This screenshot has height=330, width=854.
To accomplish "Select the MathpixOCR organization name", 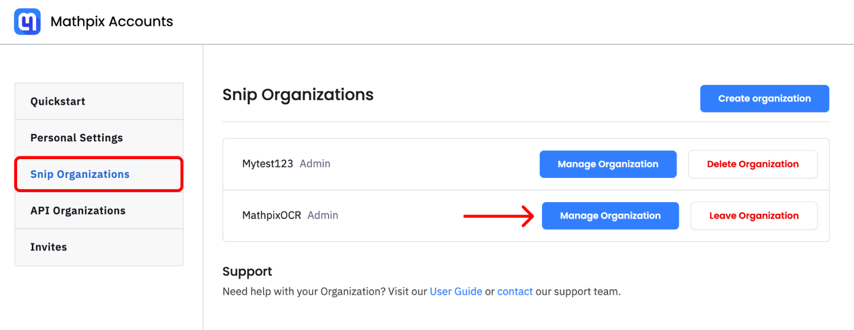I will (x=272, y=216).
